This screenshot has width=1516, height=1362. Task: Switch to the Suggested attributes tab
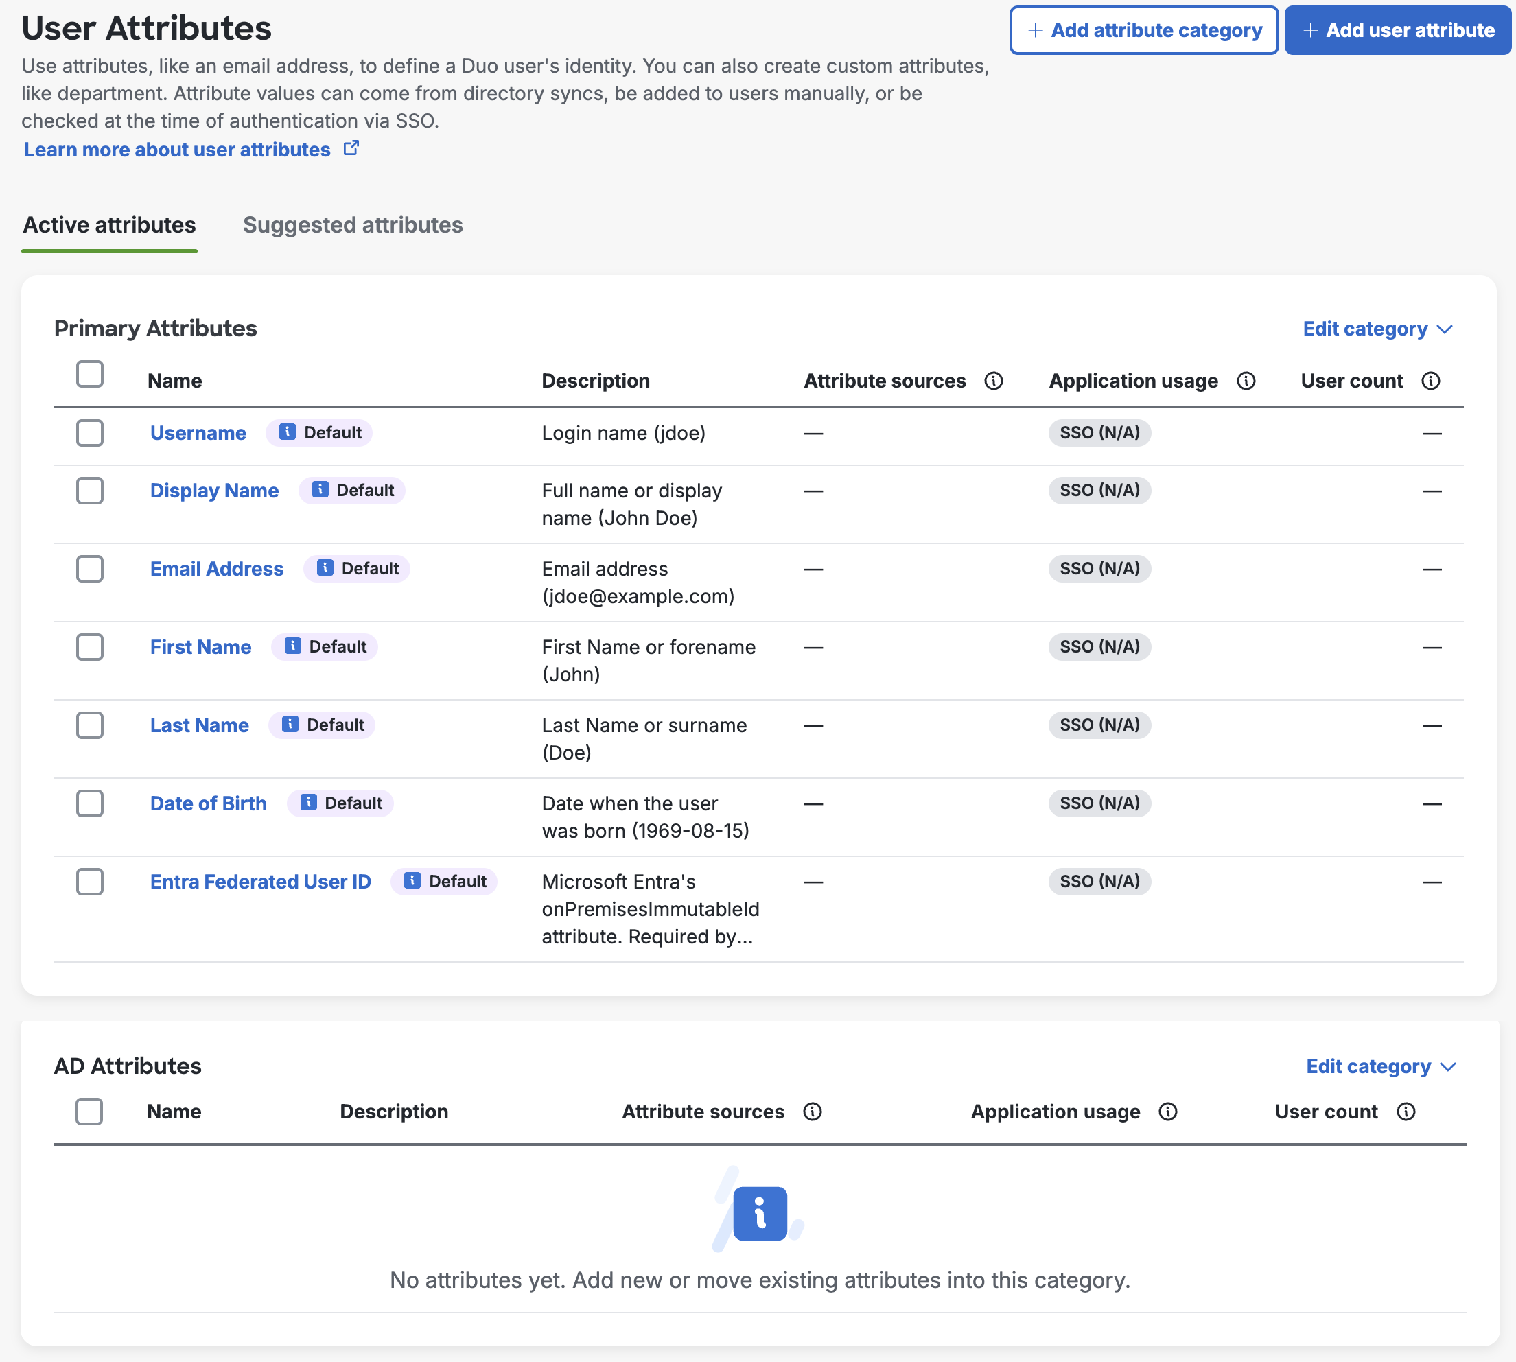tap(353, 224)
